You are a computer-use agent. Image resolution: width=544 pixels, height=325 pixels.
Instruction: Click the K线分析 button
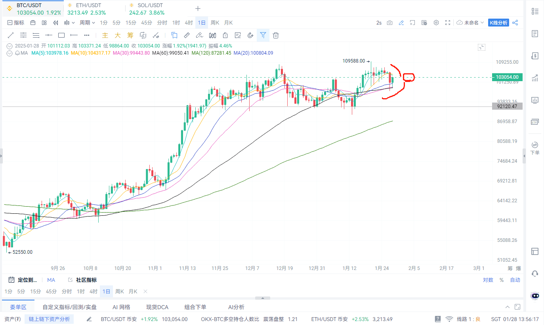pyautogui.click(x=498, y=23)
